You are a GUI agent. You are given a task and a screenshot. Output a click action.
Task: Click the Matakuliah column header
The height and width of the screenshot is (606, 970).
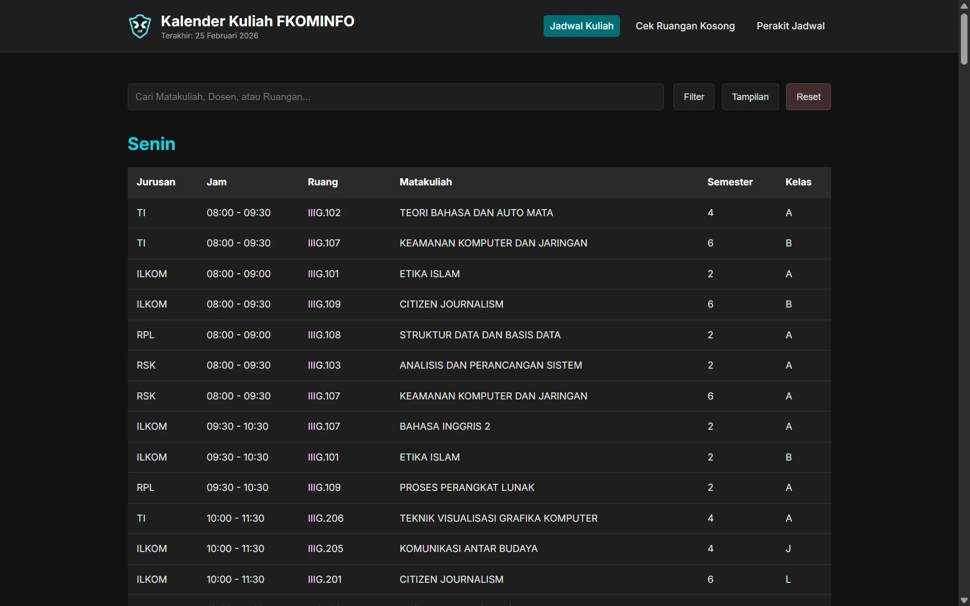(426, 182)
